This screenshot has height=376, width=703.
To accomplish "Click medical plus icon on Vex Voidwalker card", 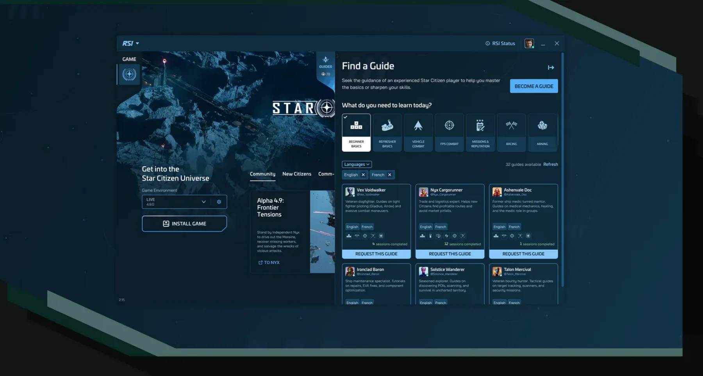I will tap(381, 236).
